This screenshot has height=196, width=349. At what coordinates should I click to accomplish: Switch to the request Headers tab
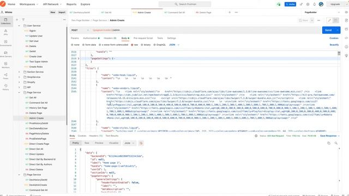pyautogui.click(x=110, y=38)
